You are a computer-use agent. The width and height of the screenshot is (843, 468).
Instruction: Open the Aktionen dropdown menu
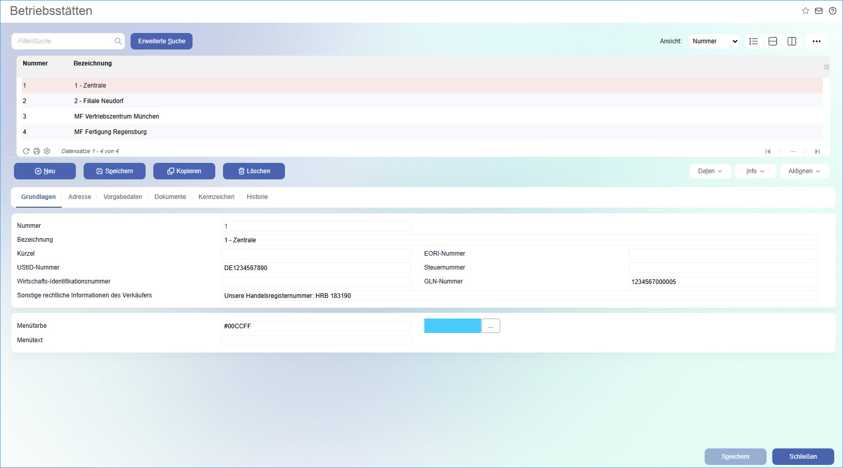click(804, 171)
